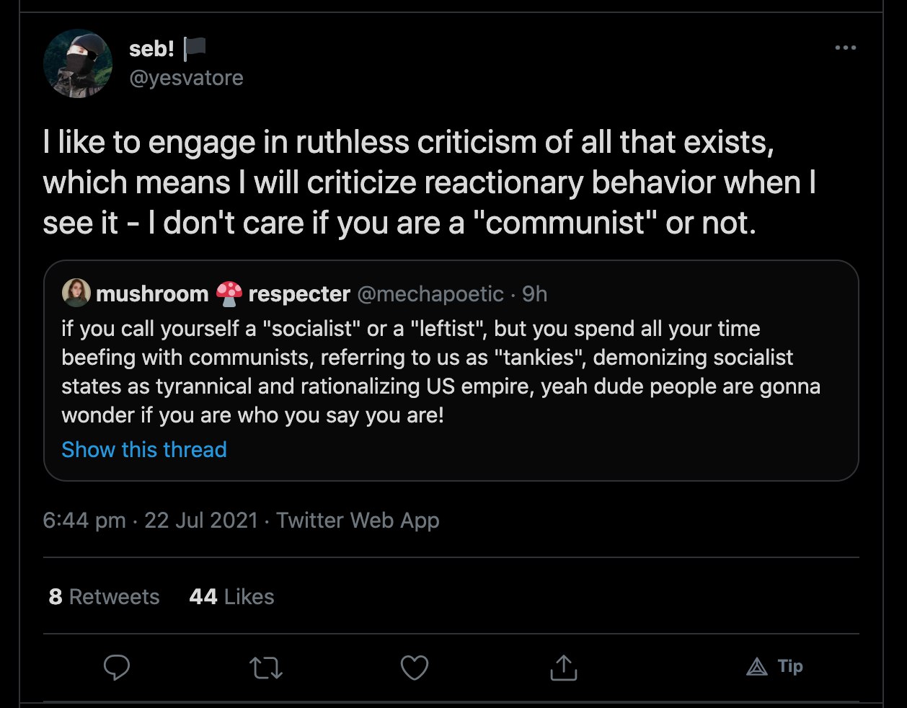Screen dimensions: 907x708
Task: Click the 6:44 pm 22 Jul 2021 timestamp
Action: (x=150, y=520)
